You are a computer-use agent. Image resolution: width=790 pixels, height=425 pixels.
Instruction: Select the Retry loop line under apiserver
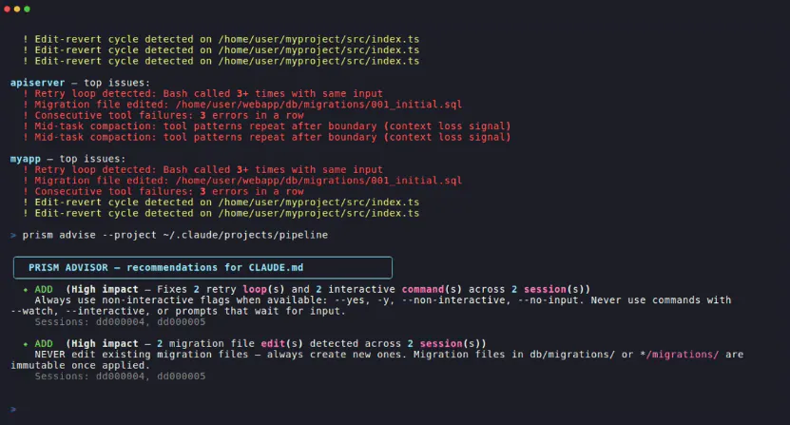202,94
